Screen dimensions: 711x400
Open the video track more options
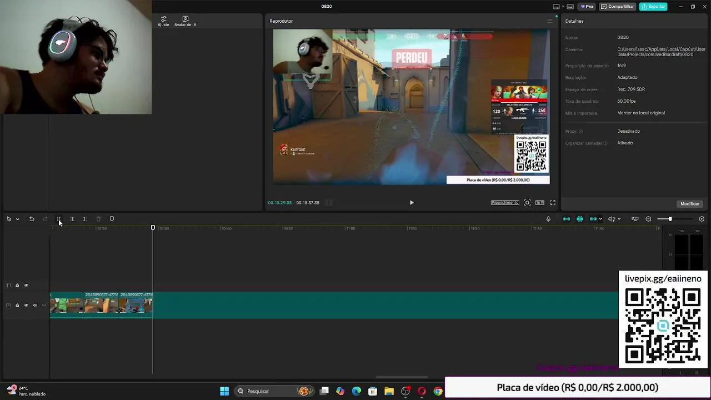(43, 306)
